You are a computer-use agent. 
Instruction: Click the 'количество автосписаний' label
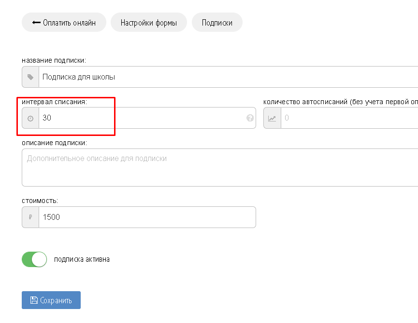[x=340, y=102]
